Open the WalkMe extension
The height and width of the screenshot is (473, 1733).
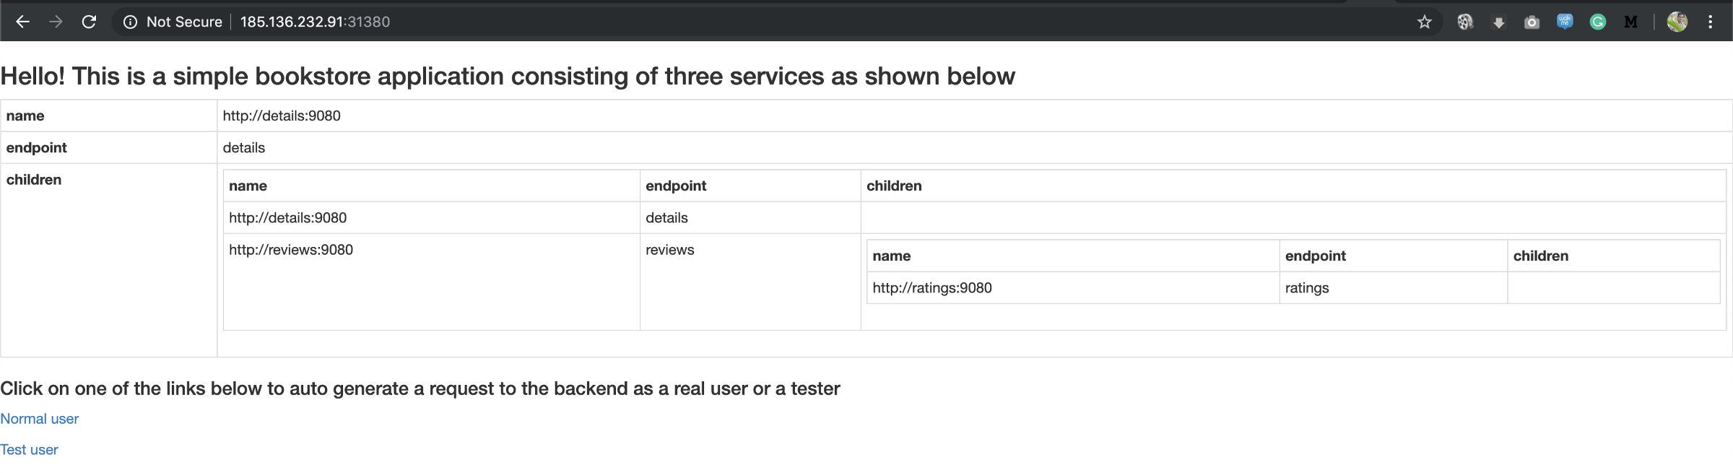pyautogui.click(x=1565, y=22)
